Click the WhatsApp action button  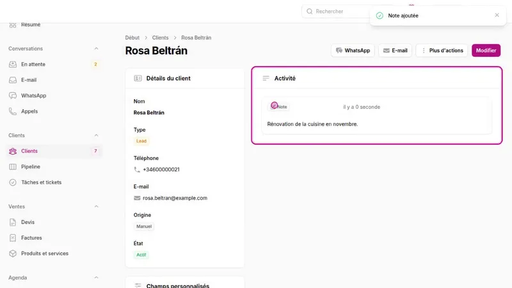coord(353,51)
